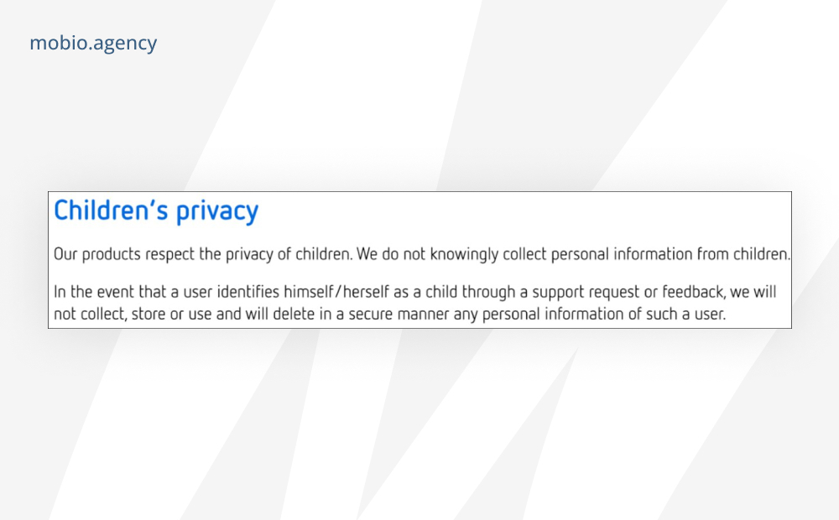
Task: Click the mobio.agency logo text
Action: tap(93, 44)
